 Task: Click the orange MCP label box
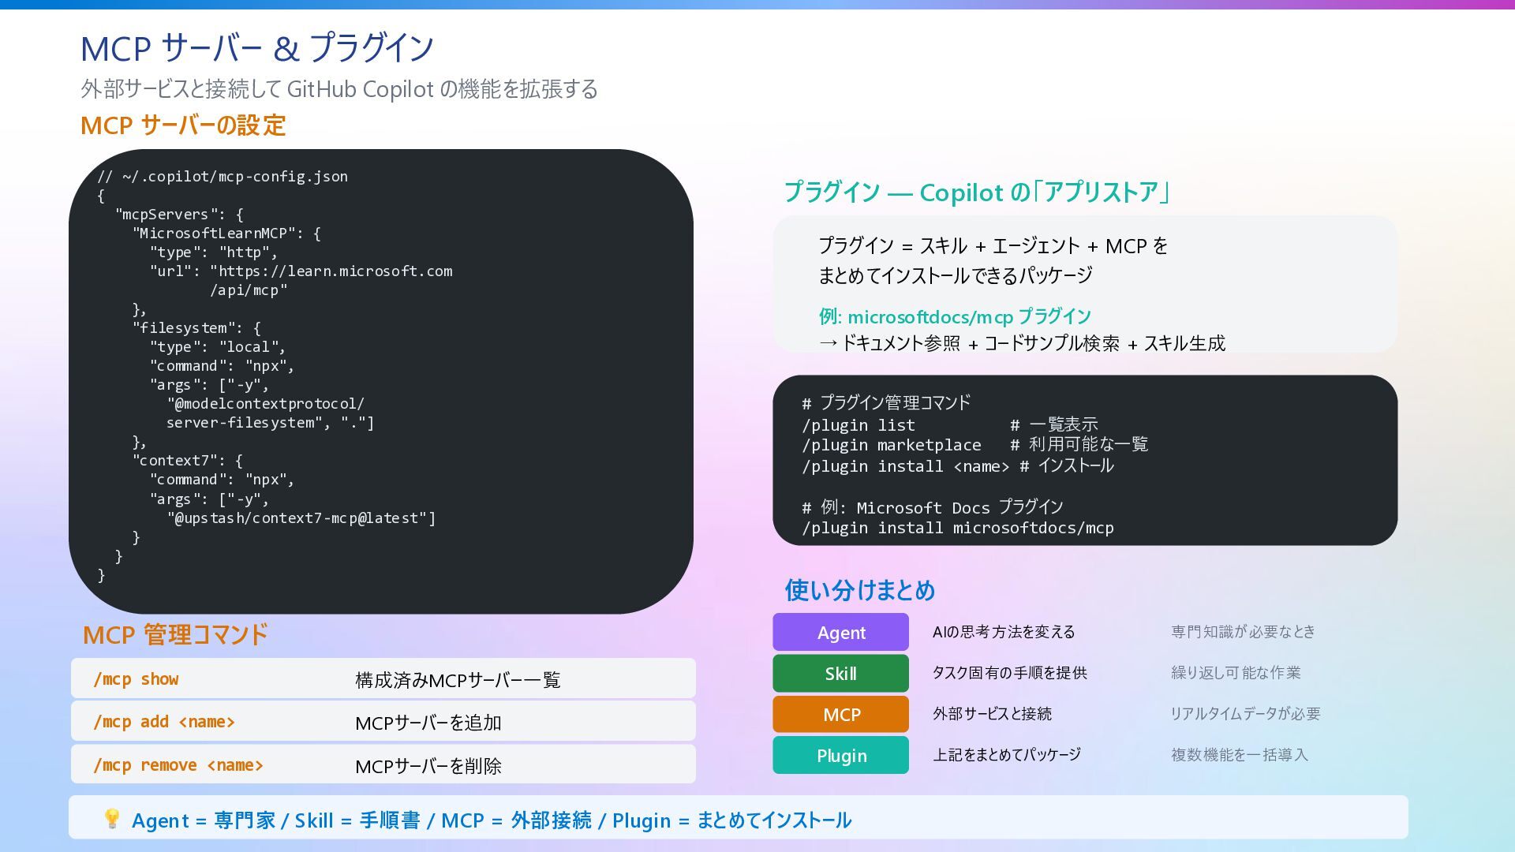pyautogui.click(x=840, y=715)
